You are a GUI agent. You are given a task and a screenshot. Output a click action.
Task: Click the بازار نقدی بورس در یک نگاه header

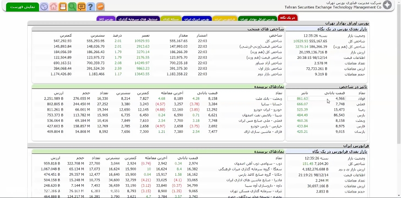pos(342,29)
